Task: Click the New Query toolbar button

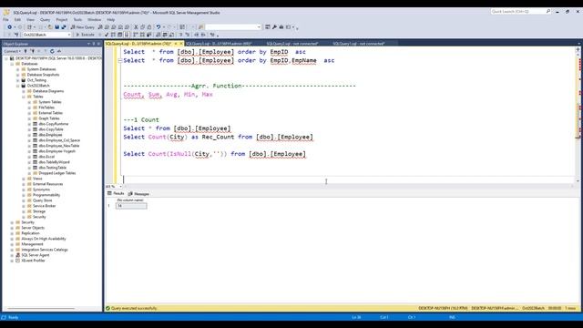Action: [83, 27]
